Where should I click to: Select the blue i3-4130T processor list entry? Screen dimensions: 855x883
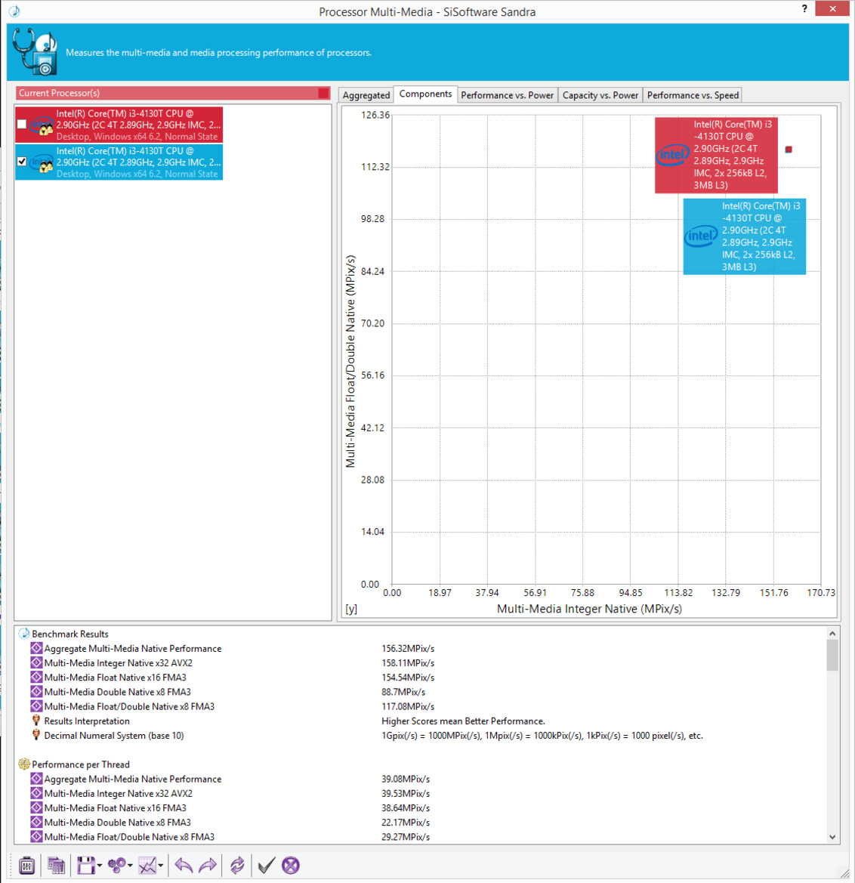point(119,162)
